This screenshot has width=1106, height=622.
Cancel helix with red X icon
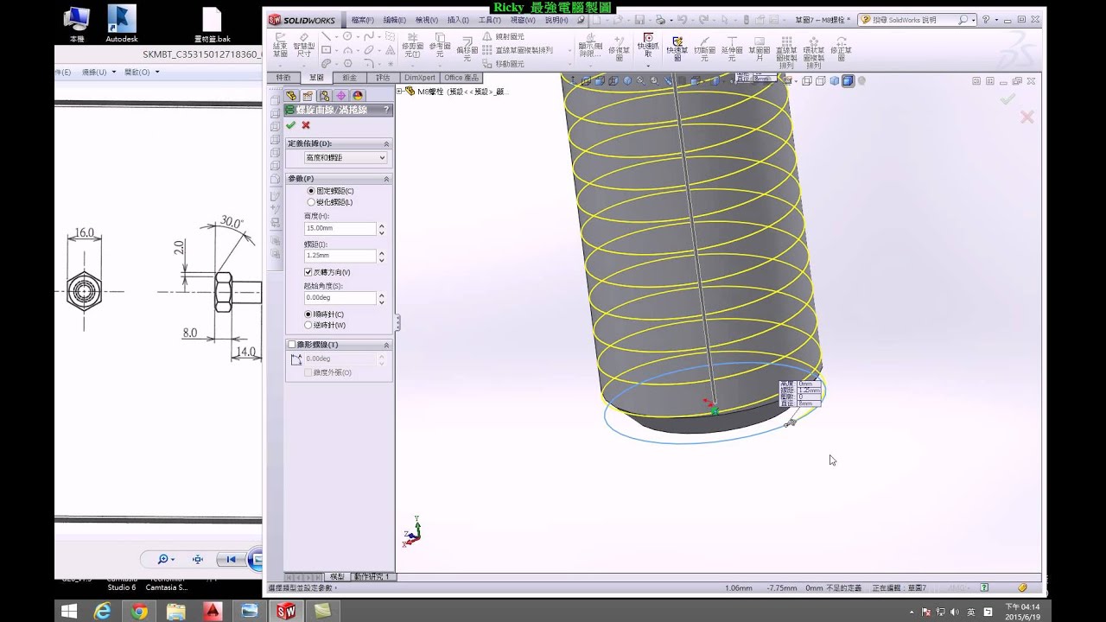[306, 125]
